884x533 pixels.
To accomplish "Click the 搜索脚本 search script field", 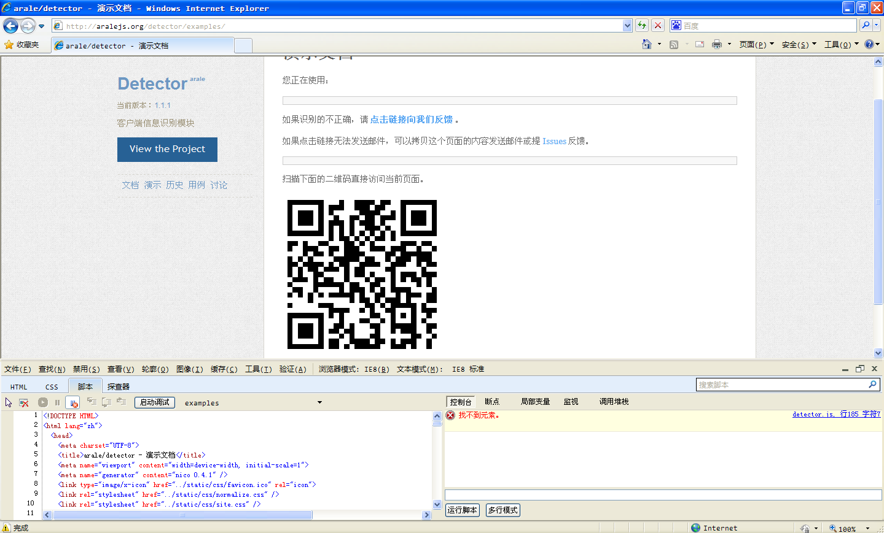I will 788,385.
